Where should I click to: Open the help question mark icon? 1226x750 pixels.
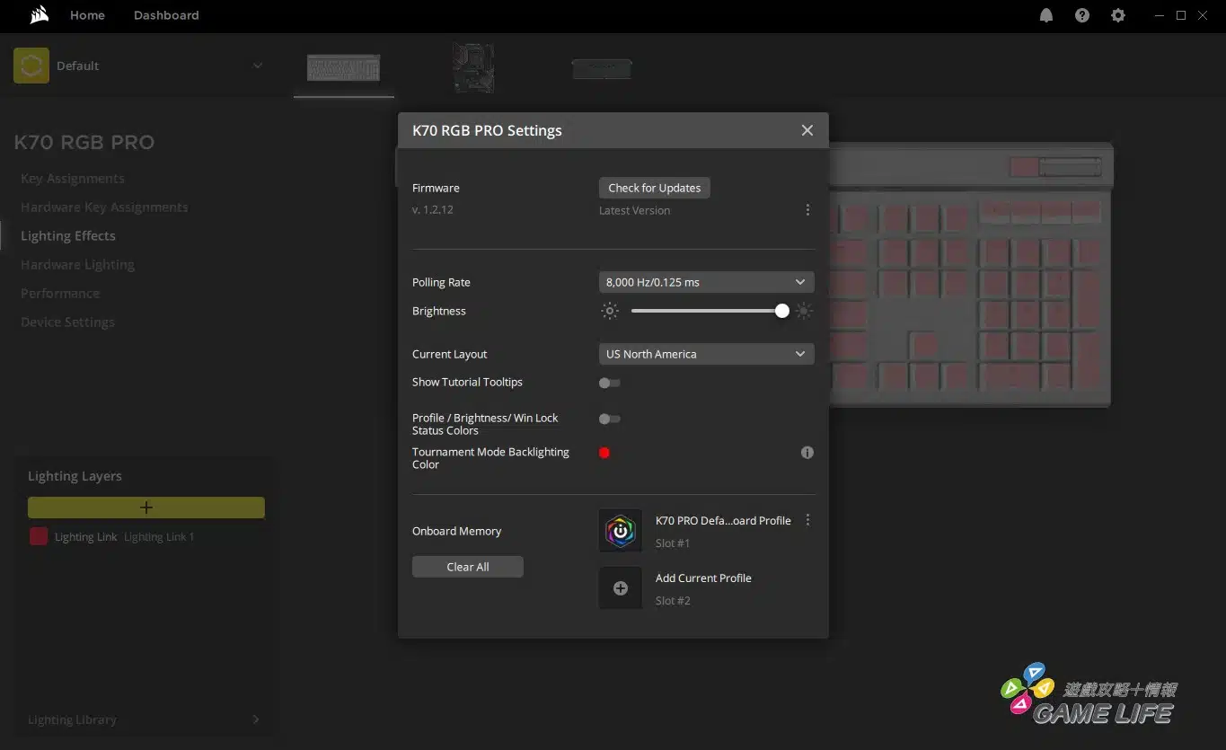tap(1082, 15)
